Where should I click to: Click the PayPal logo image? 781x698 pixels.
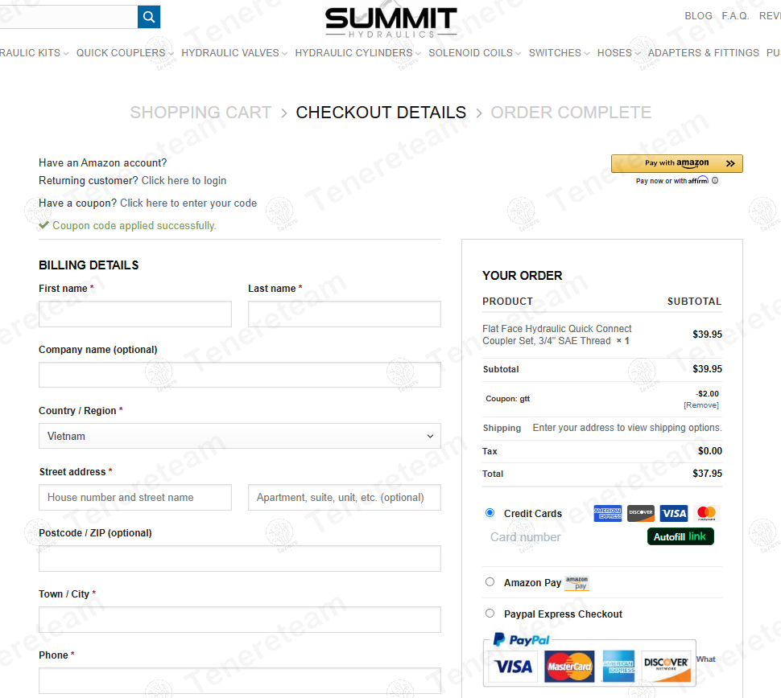point(521,640)
